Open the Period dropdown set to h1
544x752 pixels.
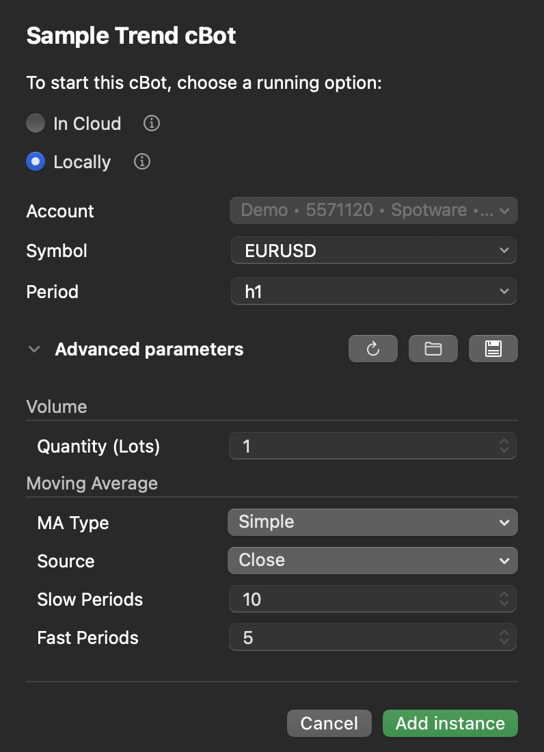pos(373,291)
